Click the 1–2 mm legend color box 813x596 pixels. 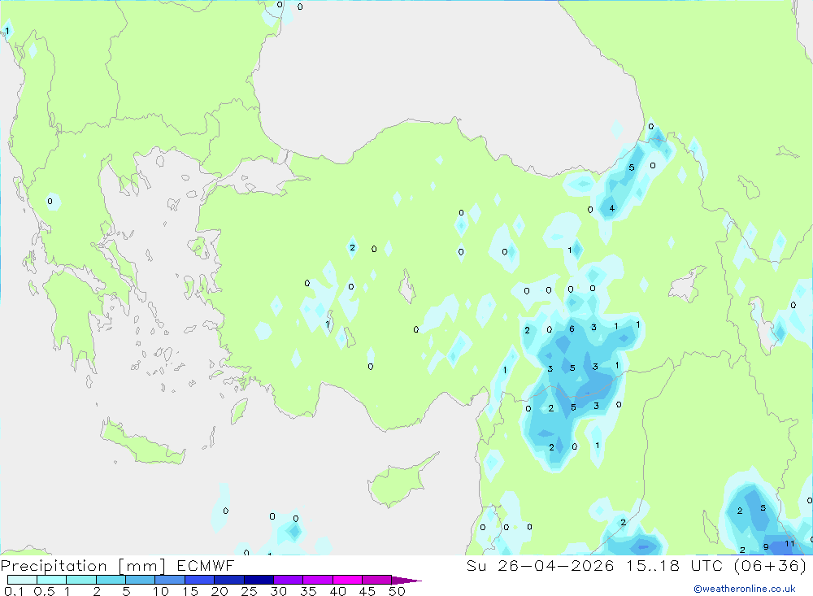click(x=81, y=580)
